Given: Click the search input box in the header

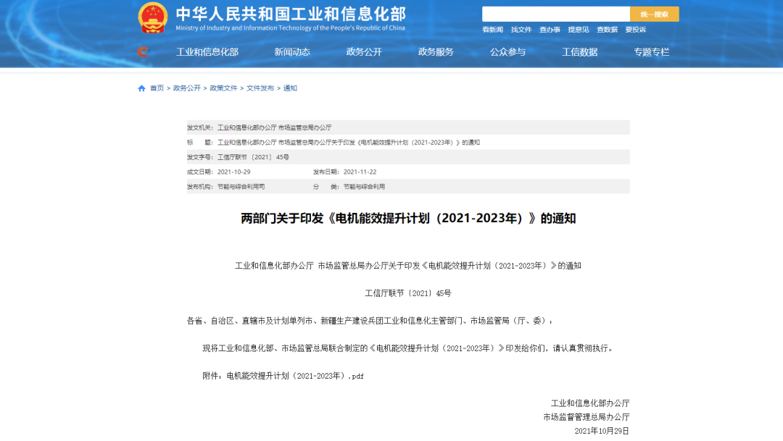Looking at the screenshot, I should (556, 13).
